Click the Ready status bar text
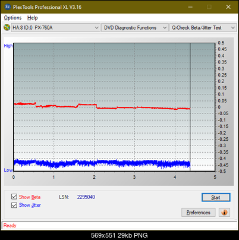Image resolution: width=239 pixels, height=240 pixels. point(10,226)
